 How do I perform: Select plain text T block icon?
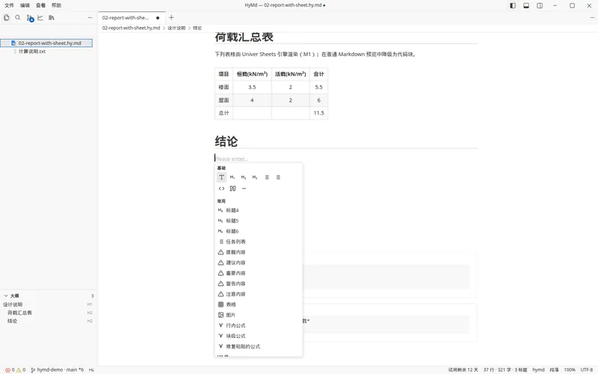pos(221,177)
